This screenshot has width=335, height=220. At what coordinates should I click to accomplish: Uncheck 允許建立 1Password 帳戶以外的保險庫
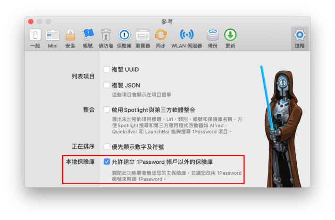(107, 161)
